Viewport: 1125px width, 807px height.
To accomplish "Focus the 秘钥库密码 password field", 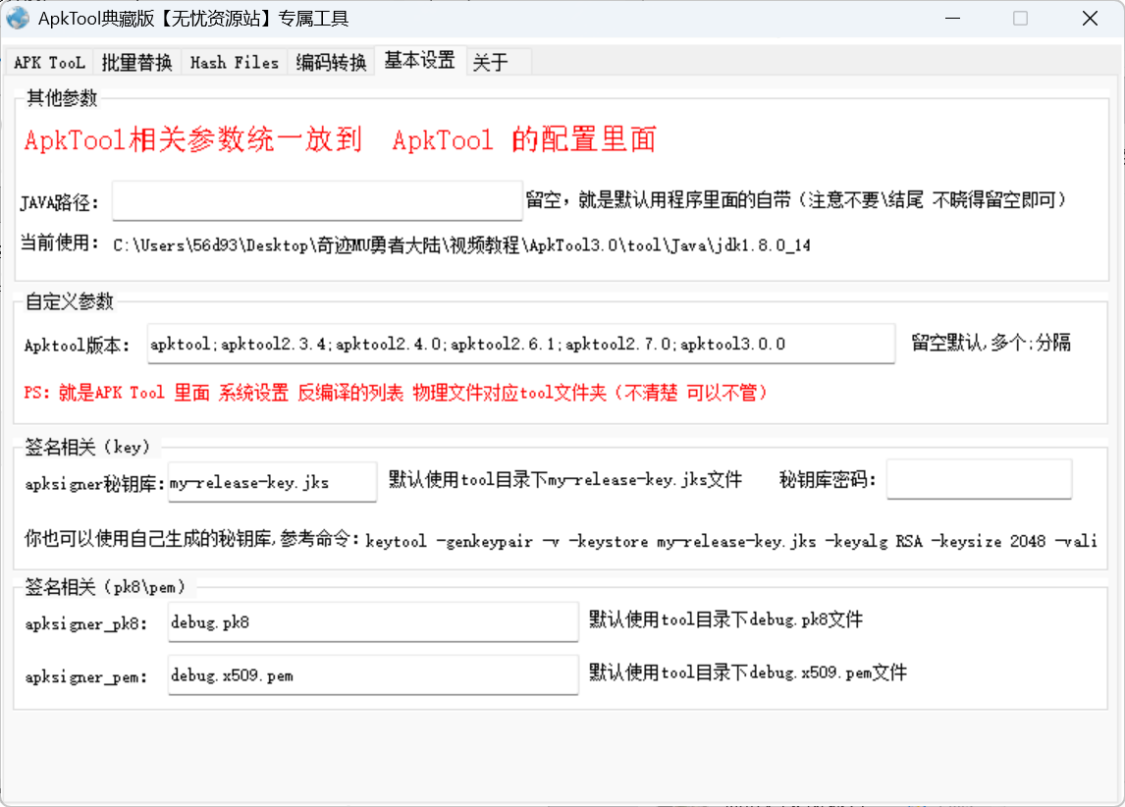I will (979, 478).
